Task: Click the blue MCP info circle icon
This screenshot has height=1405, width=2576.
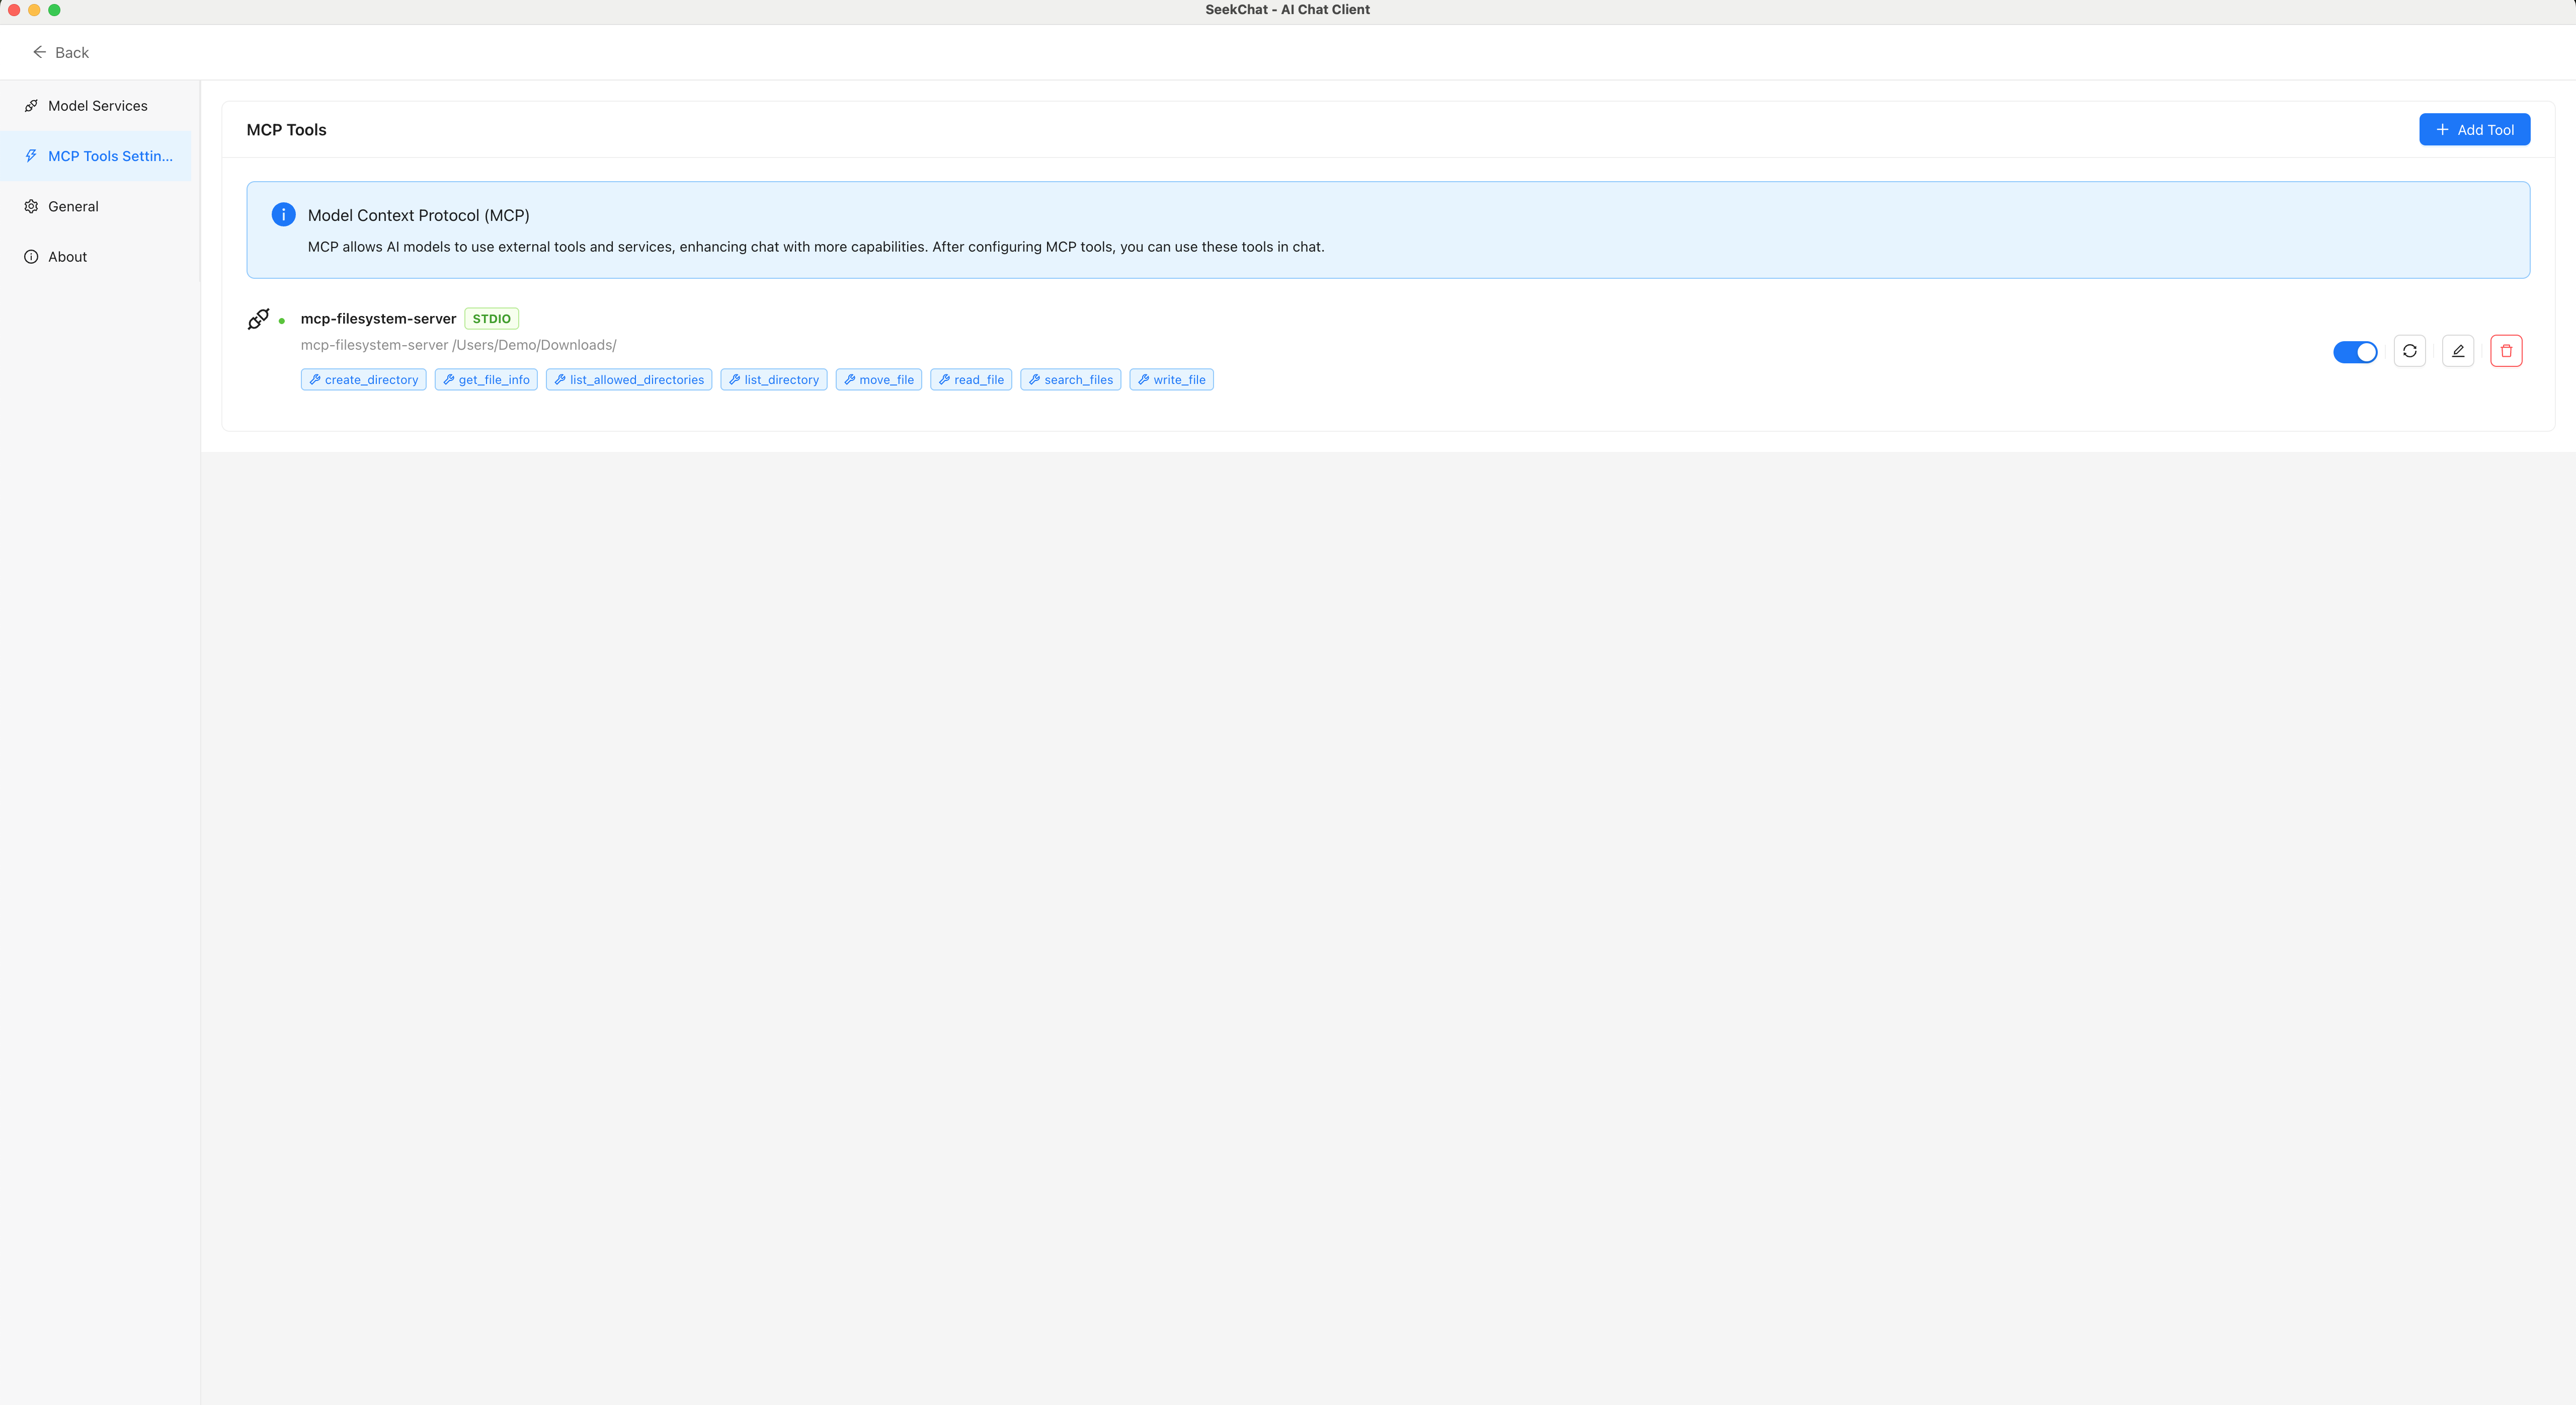Action: [283, 214]
